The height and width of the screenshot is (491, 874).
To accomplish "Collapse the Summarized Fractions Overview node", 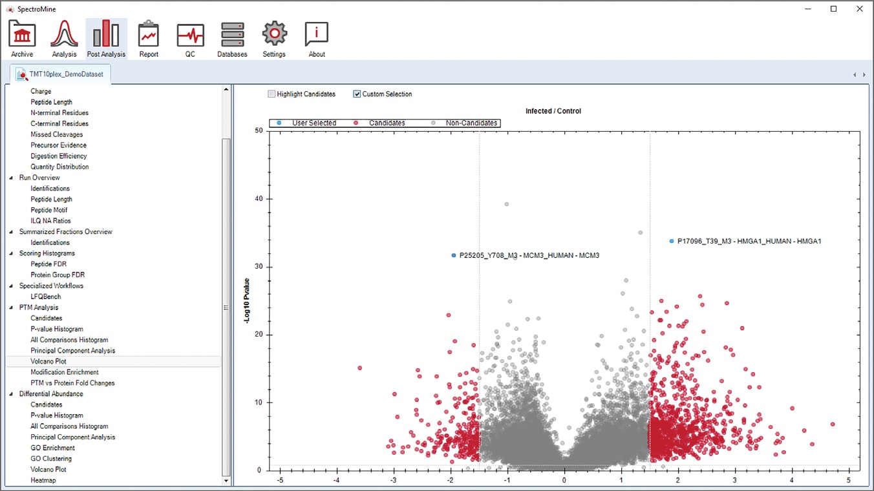I will [11, 232].
